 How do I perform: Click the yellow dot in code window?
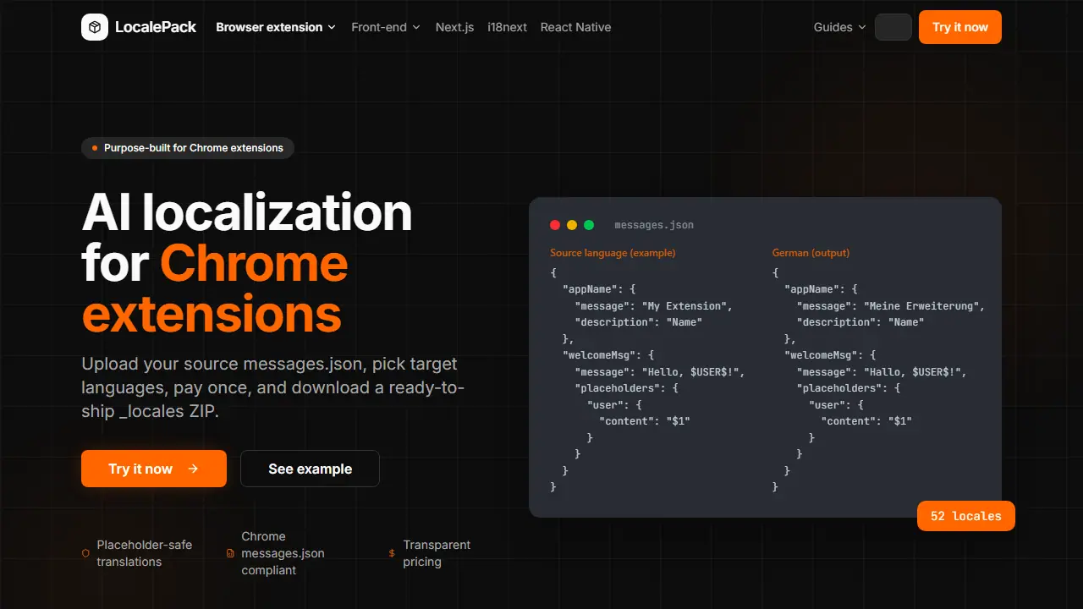tap(572, 225)
